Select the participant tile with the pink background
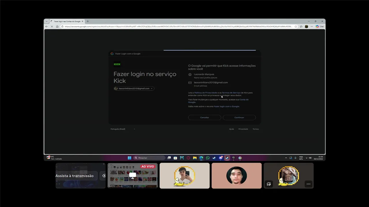369x207 pixels. 237,176
